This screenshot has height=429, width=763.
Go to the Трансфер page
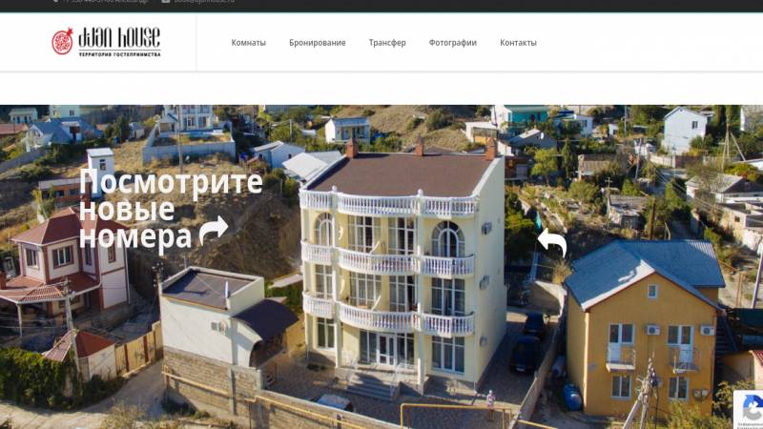pos(387,43)
